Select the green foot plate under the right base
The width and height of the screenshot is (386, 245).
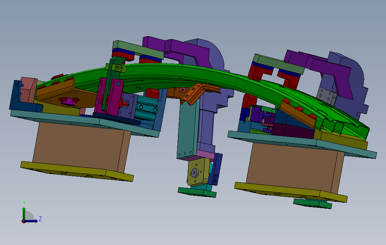(x=313, y=204)
